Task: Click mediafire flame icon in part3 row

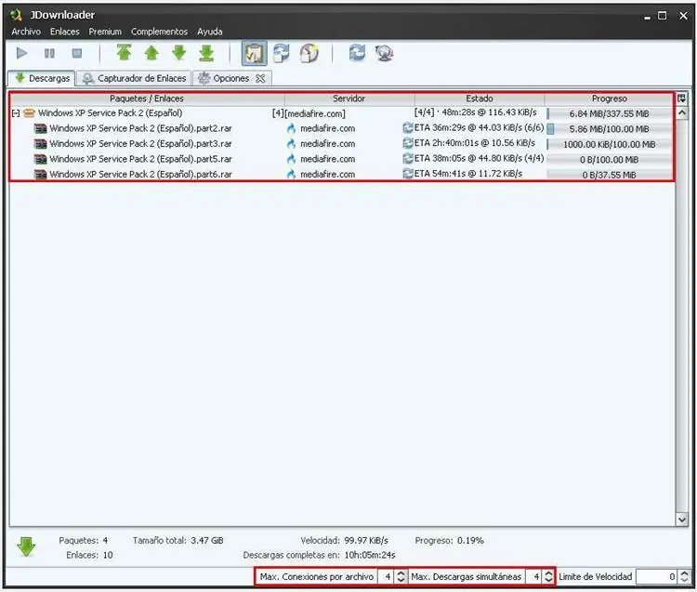Action: (x=291, y=144)
